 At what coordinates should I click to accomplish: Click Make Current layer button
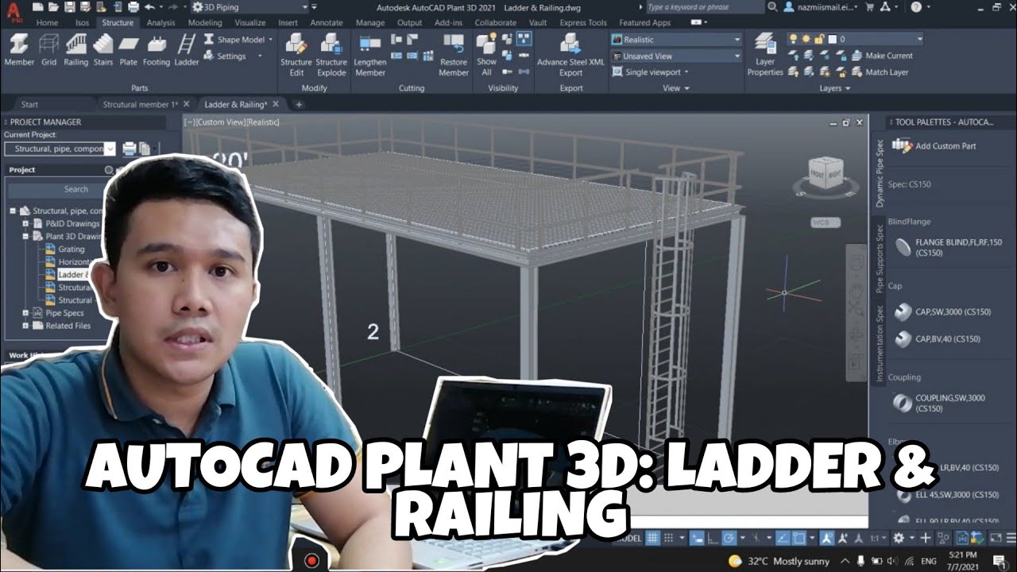point(882,56)
